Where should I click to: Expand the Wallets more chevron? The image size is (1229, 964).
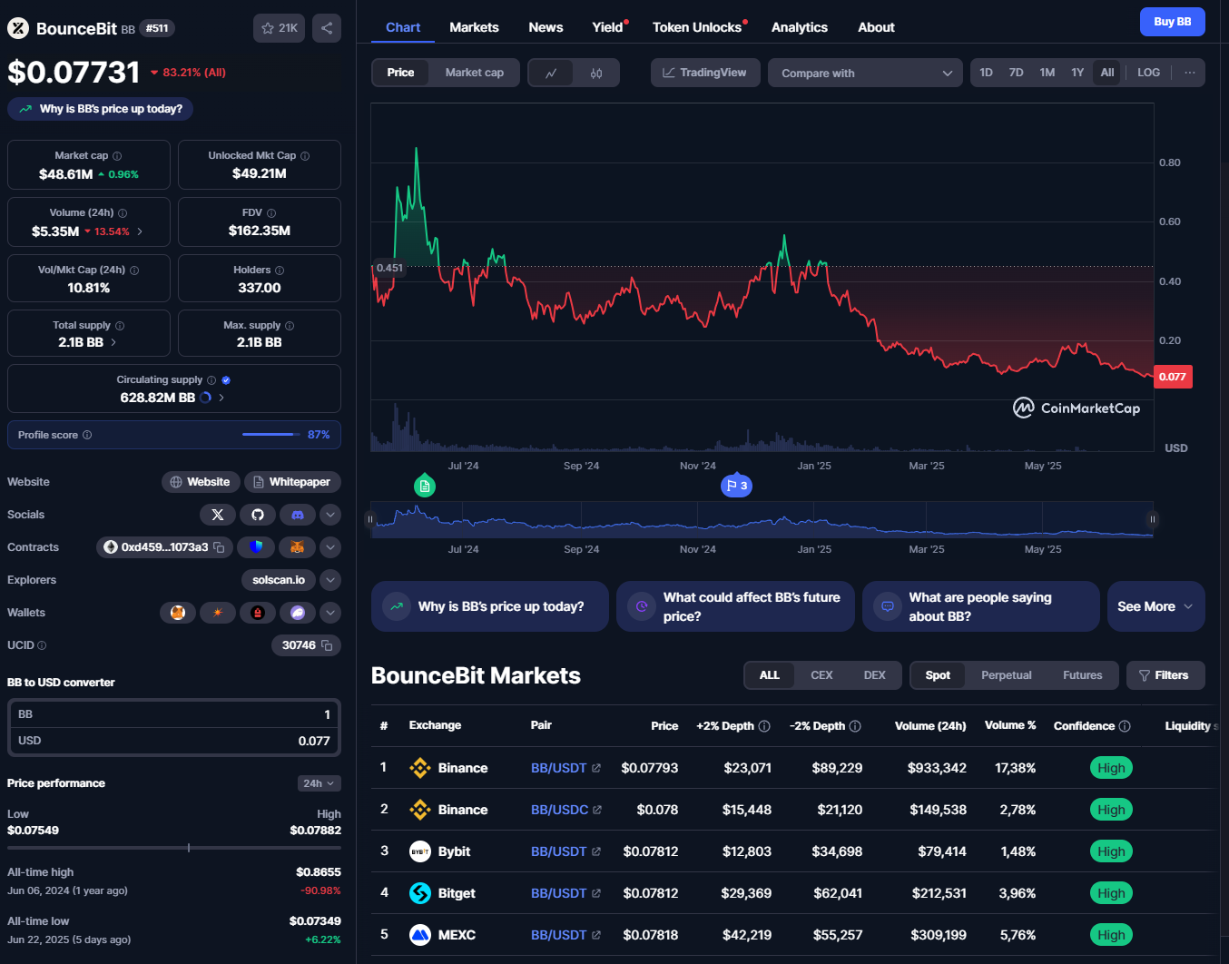coord(330,613)
